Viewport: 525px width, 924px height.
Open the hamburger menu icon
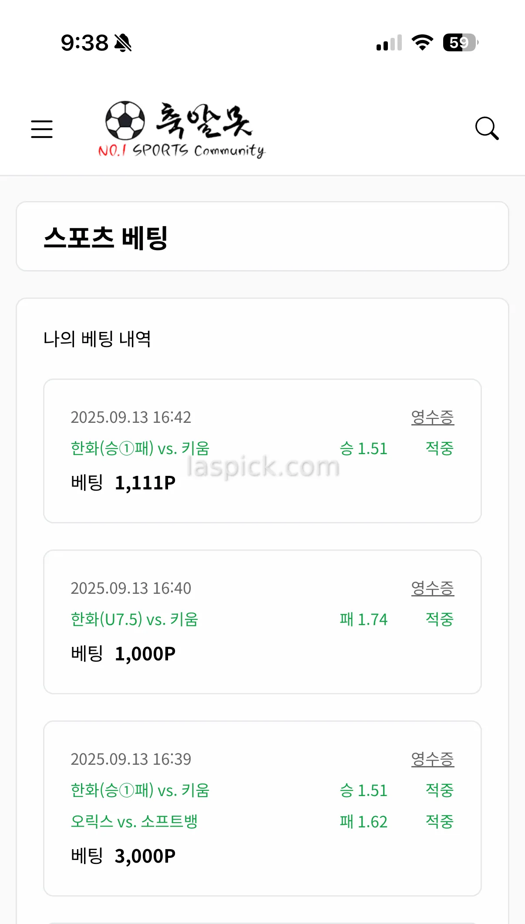pyautogui.click(x=42, y=129)
